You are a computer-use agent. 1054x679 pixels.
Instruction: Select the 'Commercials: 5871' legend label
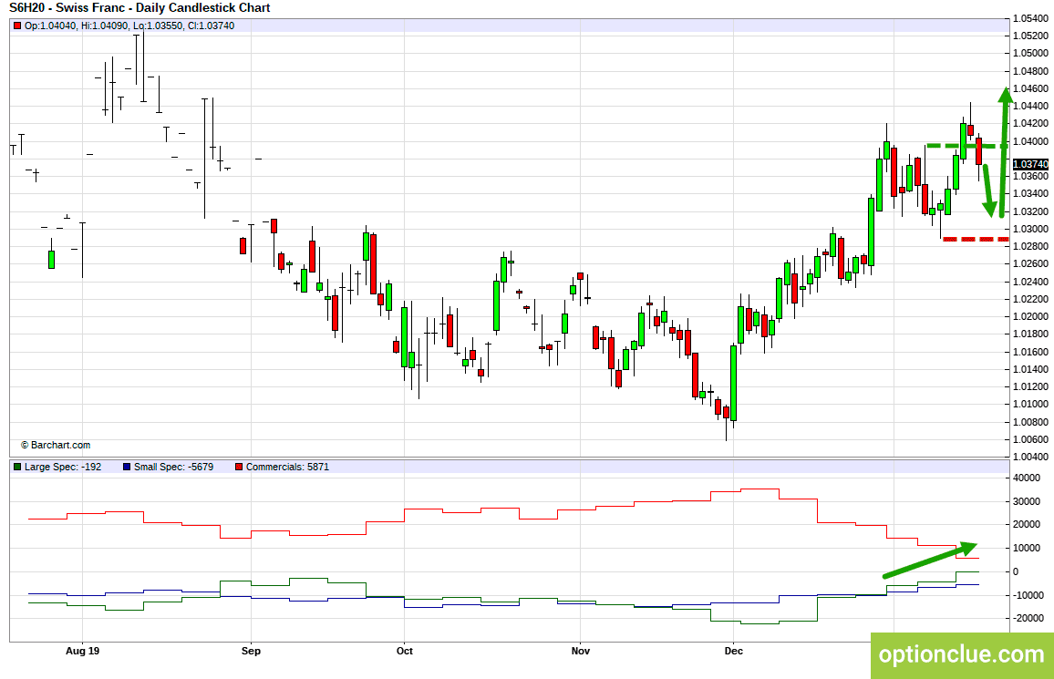[x=288, y=467]
